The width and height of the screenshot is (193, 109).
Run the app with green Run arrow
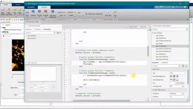115,12
